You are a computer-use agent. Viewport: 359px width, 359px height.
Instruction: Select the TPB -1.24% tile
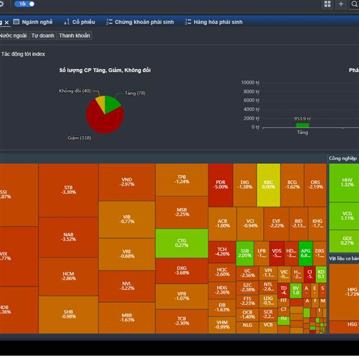tap(182, 180)
